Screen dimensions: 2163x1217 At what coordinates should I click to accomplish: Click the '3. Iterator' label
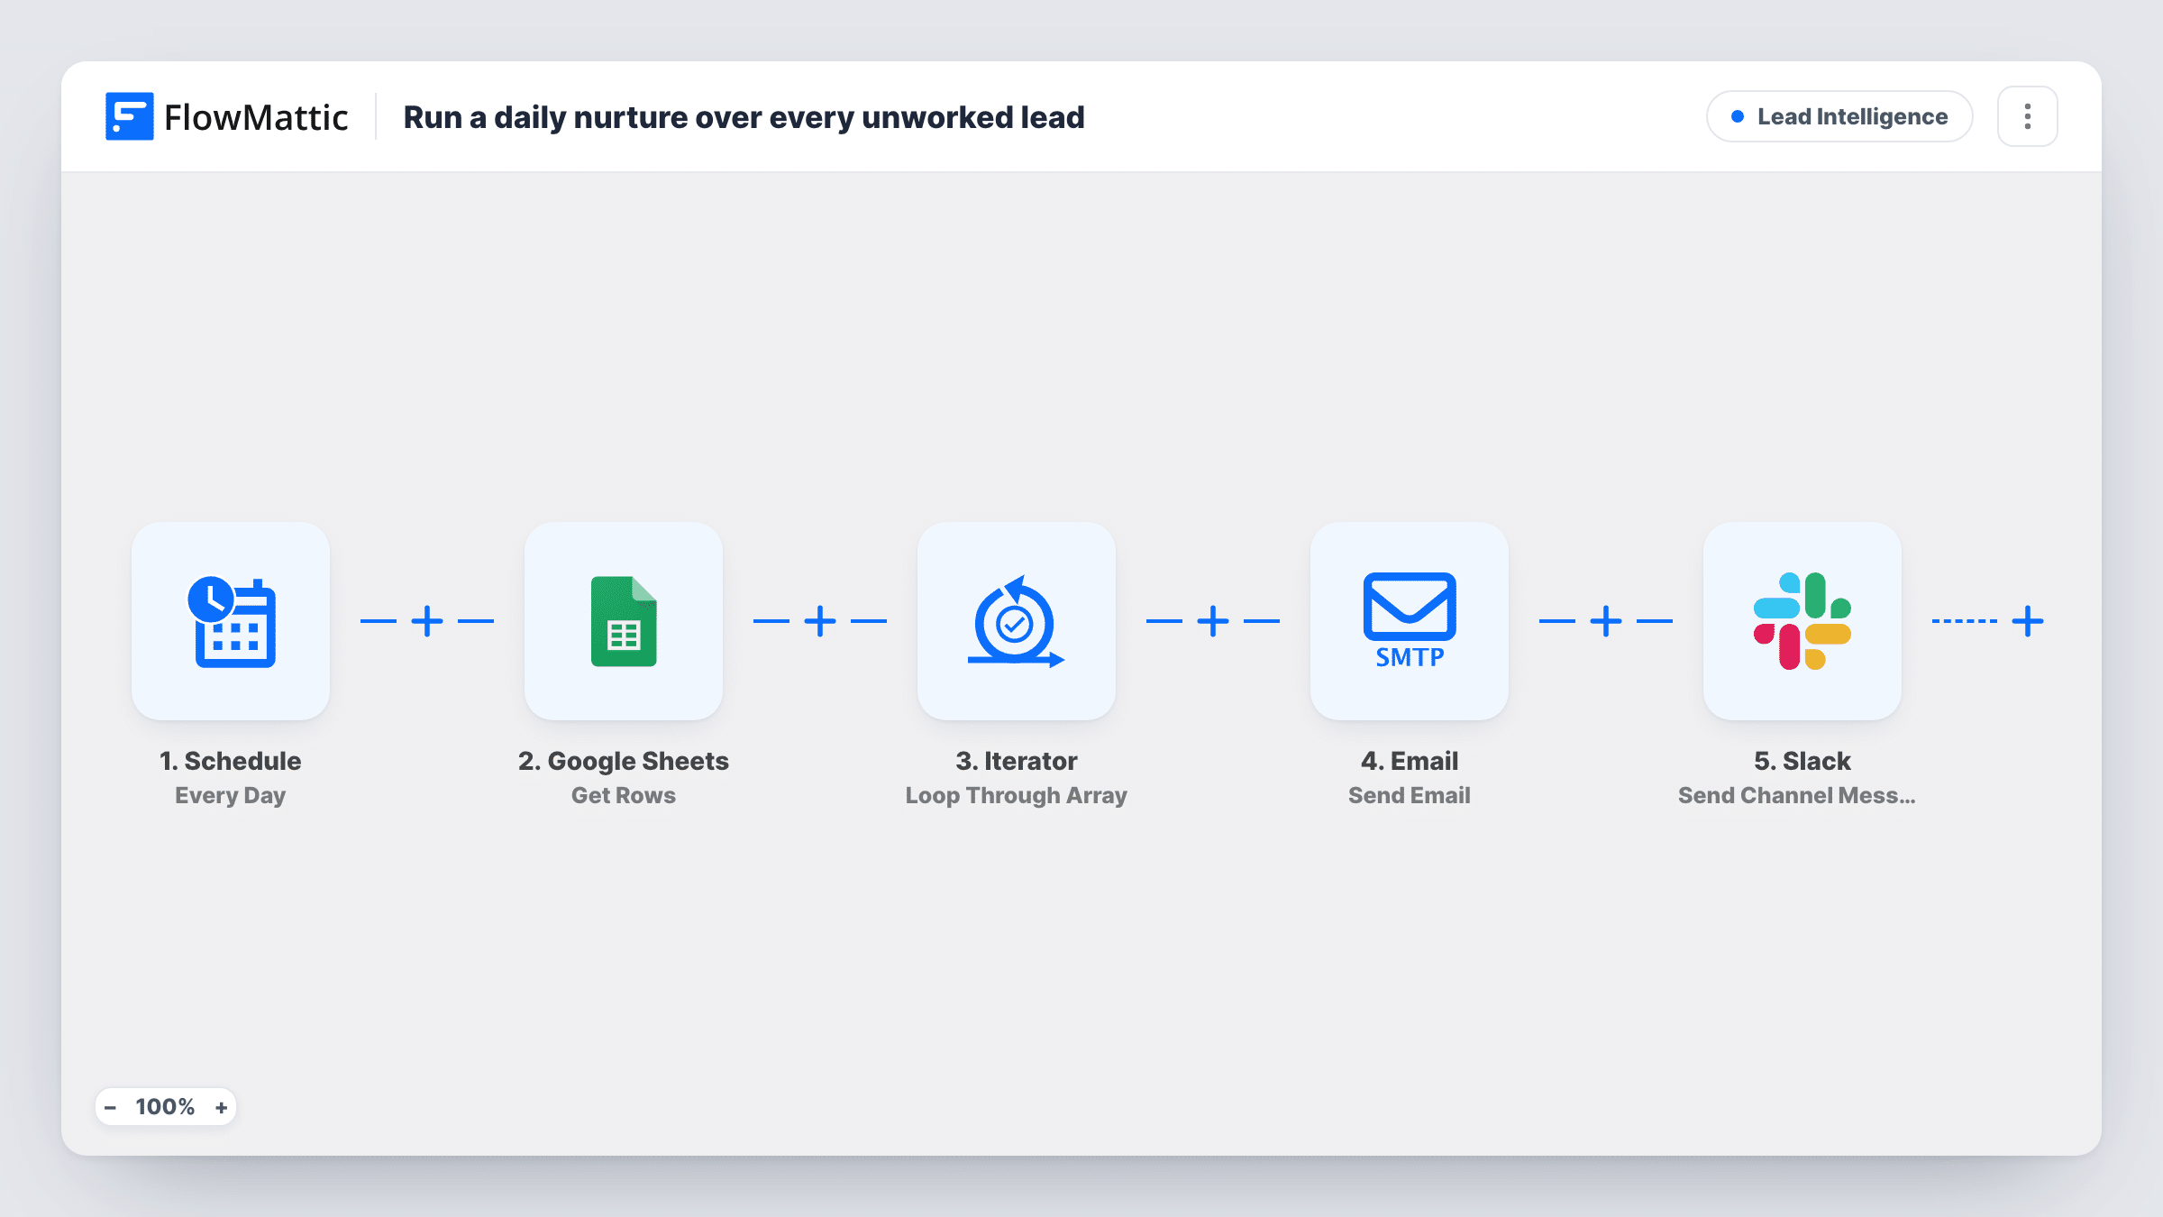[1017, 761]
